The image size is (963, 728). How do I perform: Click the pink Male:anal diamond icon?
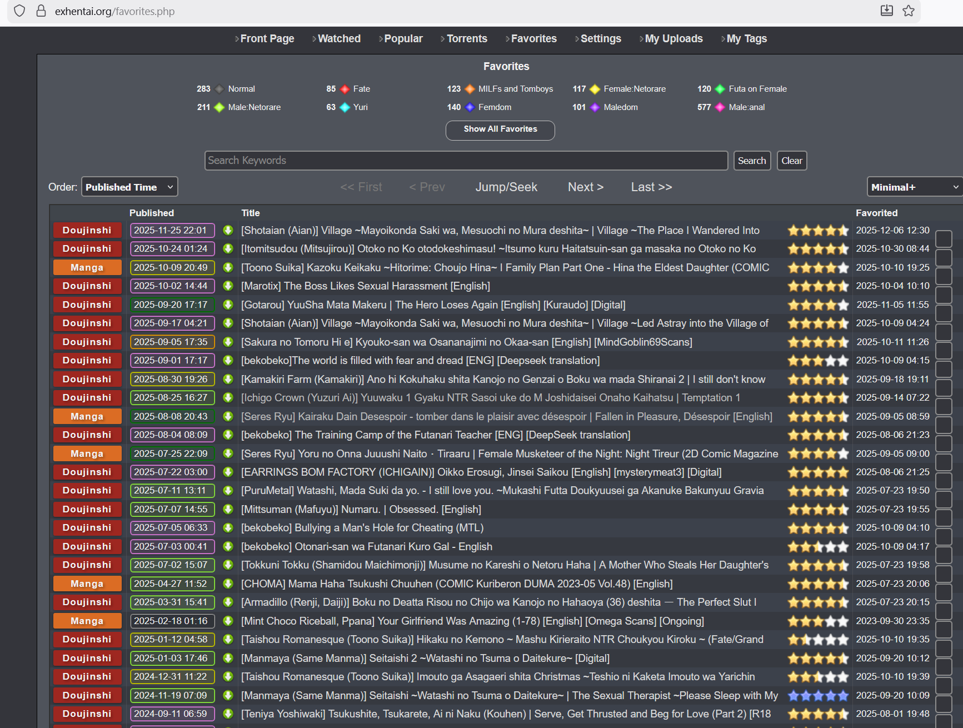click(x=720, y=107)
